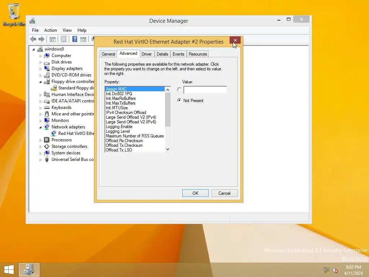Click the Network adapters icon
Viewport: 369px width, 277px height.
pyautogui.click(x=47, y=127)
